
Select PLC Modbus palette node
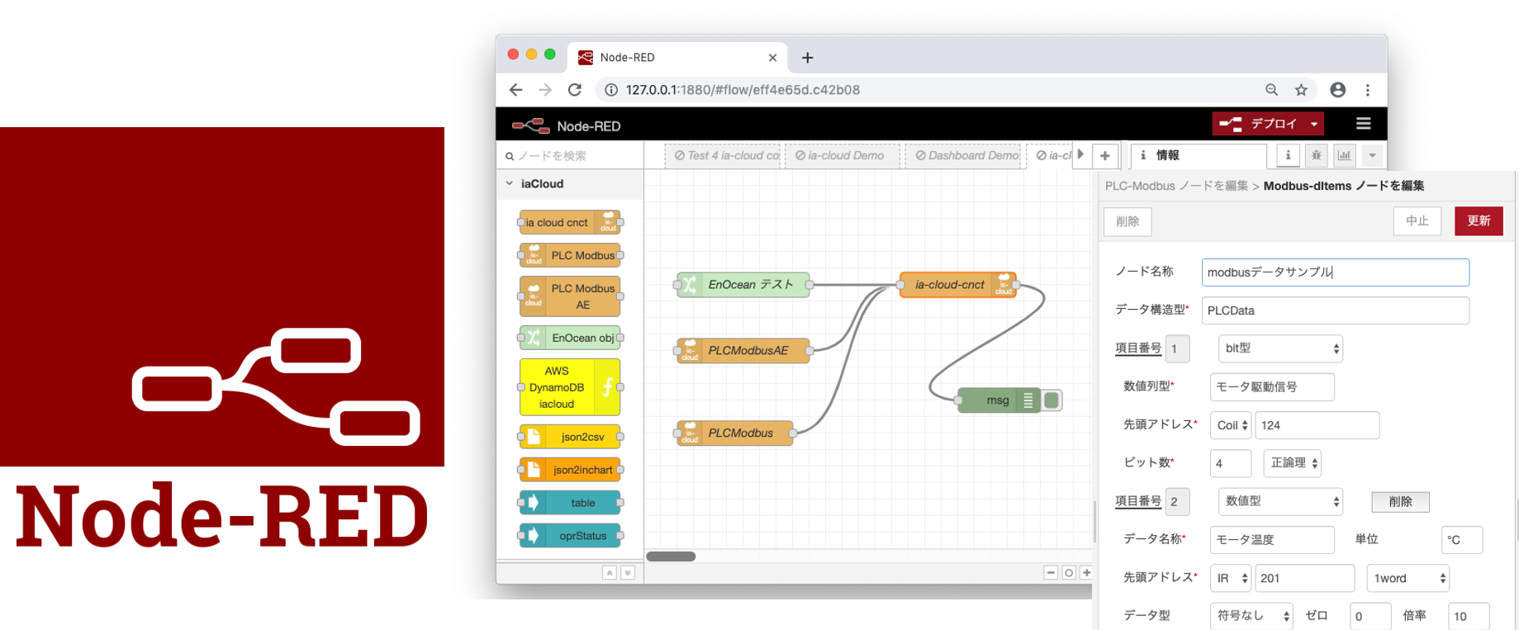coord(570,255)
